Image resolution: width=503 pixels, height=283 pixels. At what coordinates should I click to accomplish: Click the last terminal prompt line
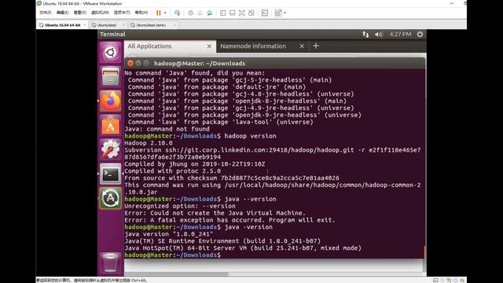click(x=173, y=255)
